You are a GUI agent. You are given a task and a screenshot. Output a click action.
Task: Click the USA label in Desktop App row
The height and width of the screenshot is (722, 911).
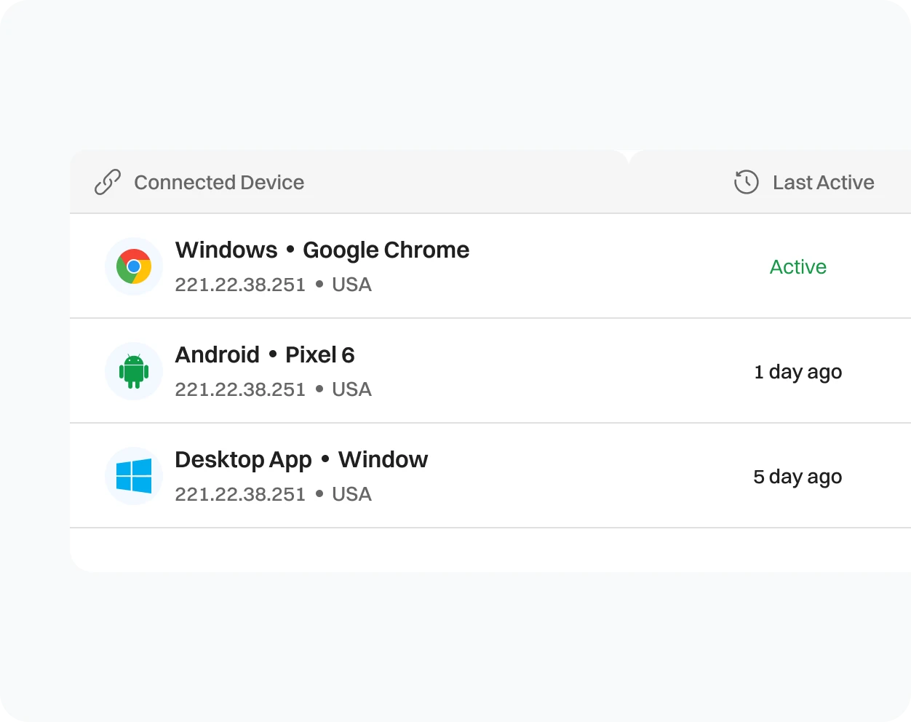coord(351,493)
